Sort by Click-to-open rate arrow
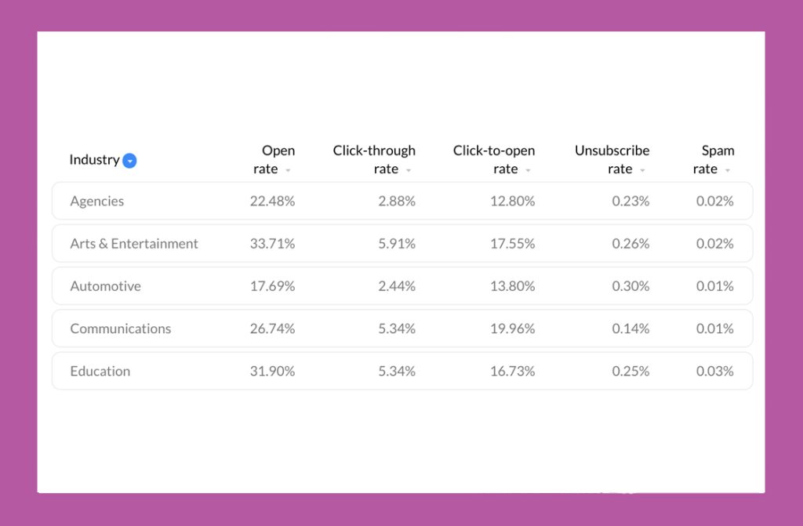803x526 pixels. [528, 170]
